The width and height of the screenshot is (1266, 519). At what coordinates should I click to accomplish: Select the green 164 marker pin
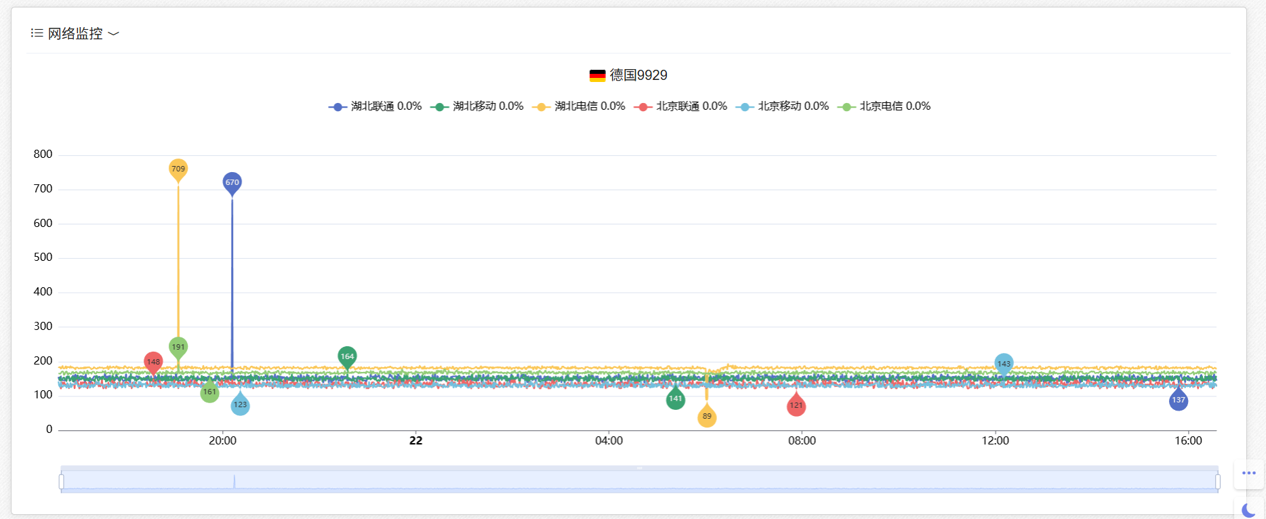[347, 356]
